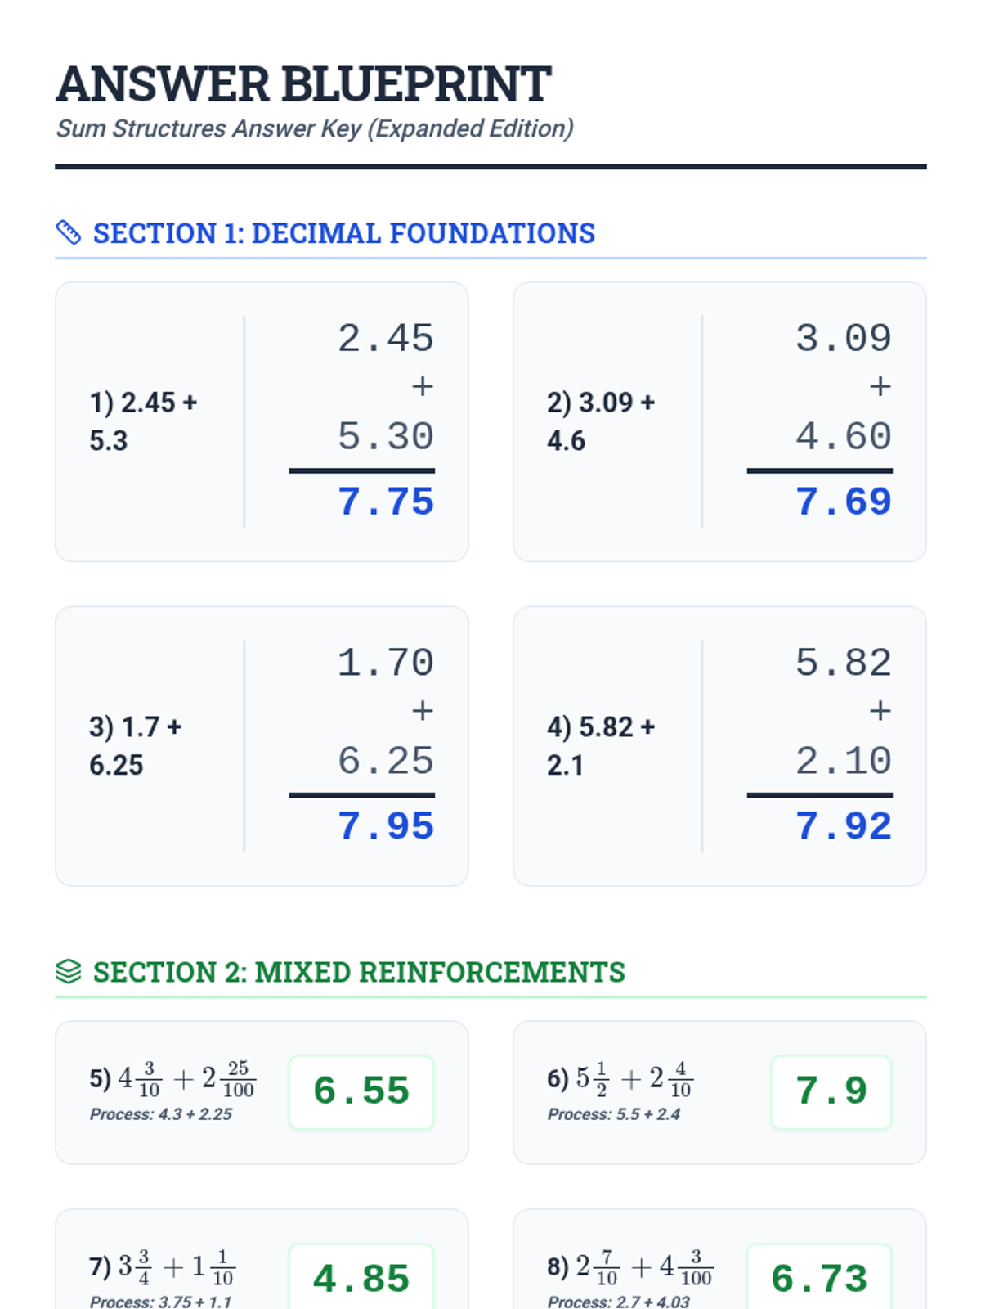
Task: Click the process note 5.5 + 2.4
Action: [614, 1114]
